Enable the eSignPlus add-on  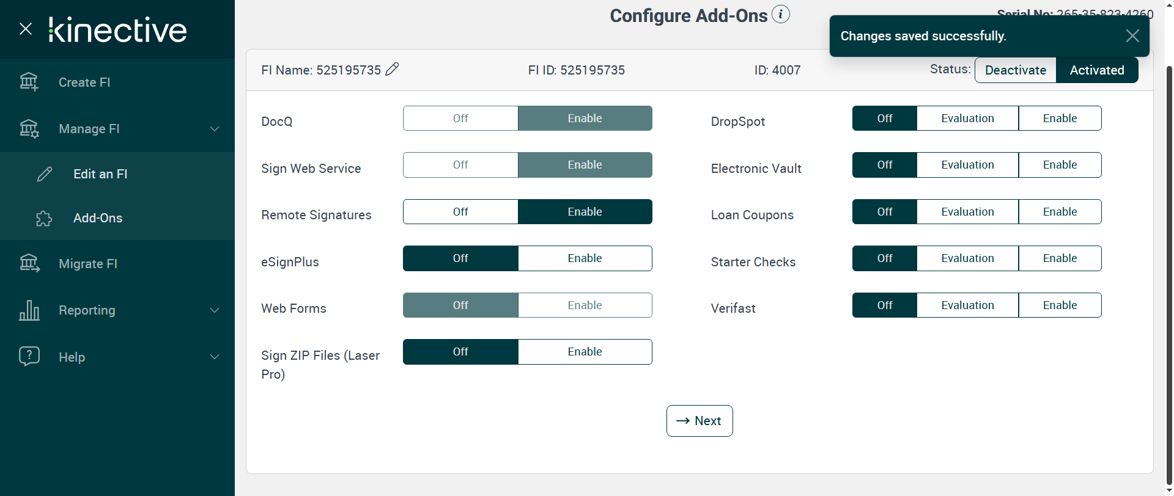585,258
